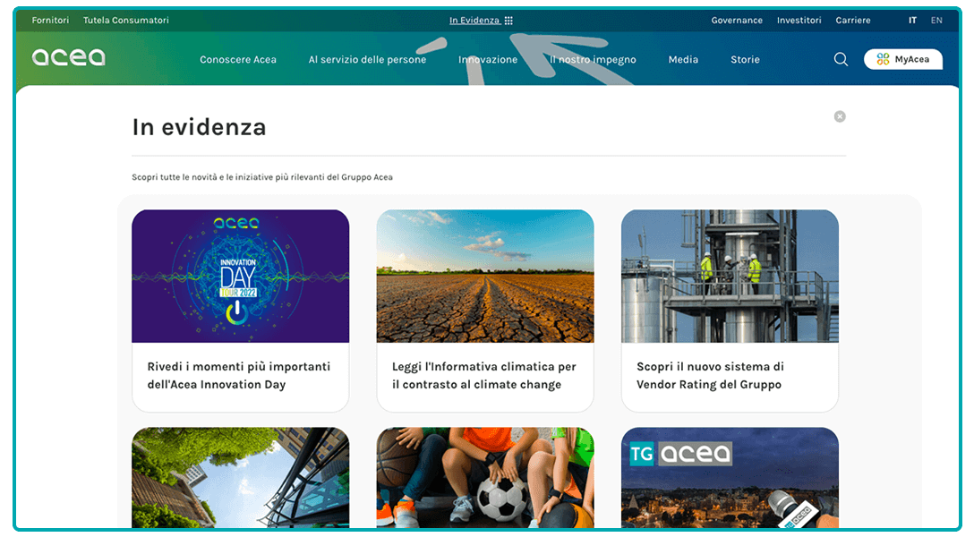Image resolution: width=974 pixels, height=537 pixels.
Task: Open the MyAcea button
Action: click(x=902, y=59)
